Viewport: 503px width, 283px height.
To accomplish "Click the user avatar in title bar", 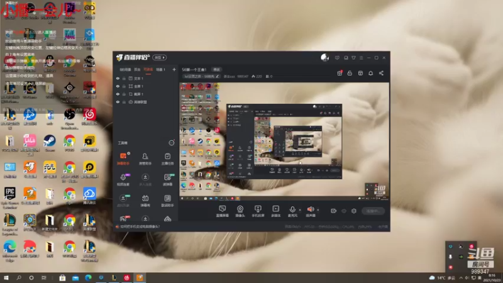I will [324, 58].
